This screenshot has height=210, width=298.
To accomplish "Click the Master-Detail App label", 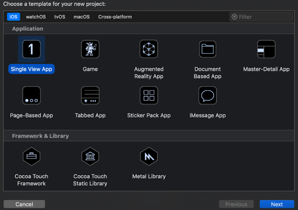I will coord(266,69).
